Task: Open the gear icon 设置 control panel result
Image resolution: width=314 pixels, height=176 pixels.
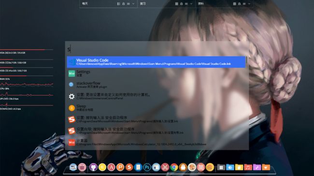Action: pos(156,96)
